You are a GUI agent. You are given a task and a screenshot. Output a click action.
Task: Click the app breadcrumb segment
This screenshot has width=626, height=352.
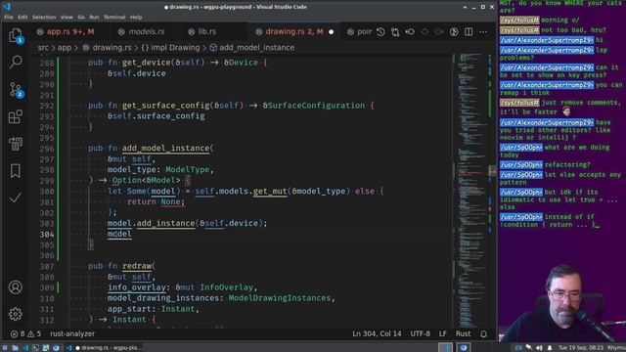tap(65, 48)
